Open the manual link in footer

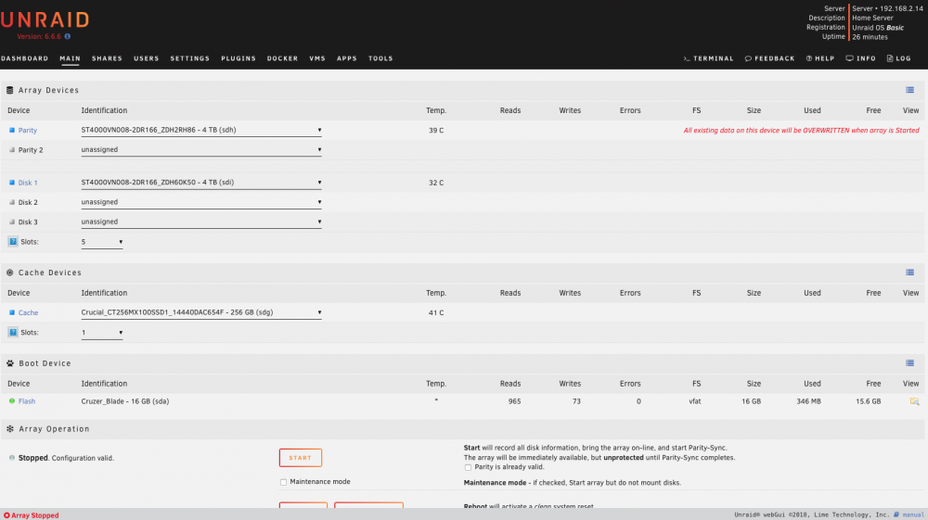913,514
